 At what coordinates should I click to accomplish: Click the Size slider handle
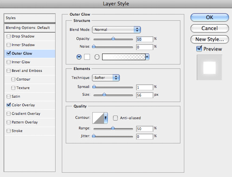pyautogui.click(x=104, y=95)
